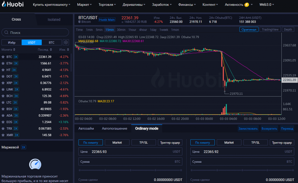The height and width of the screenshot is (183, 298).
Task: Toggle favorite star for HT row
Action: (x=3, y=70)
